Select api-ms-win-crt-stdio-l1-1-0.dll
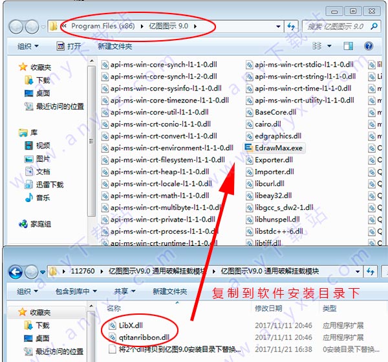 (299, 65)
